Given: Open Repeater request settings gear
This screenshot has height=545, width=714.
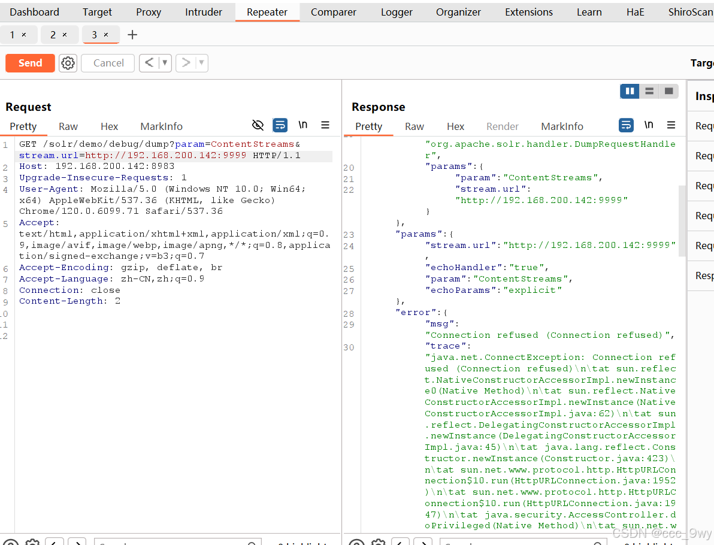Looking at the screenshot, I should tap(68, 63).
